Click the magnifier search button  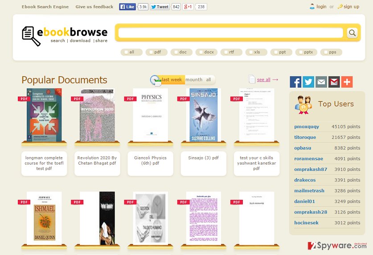(x=352, y=33)
